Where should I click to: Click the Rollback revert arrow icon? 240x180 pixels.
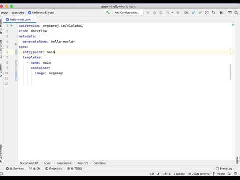[213, 13]
